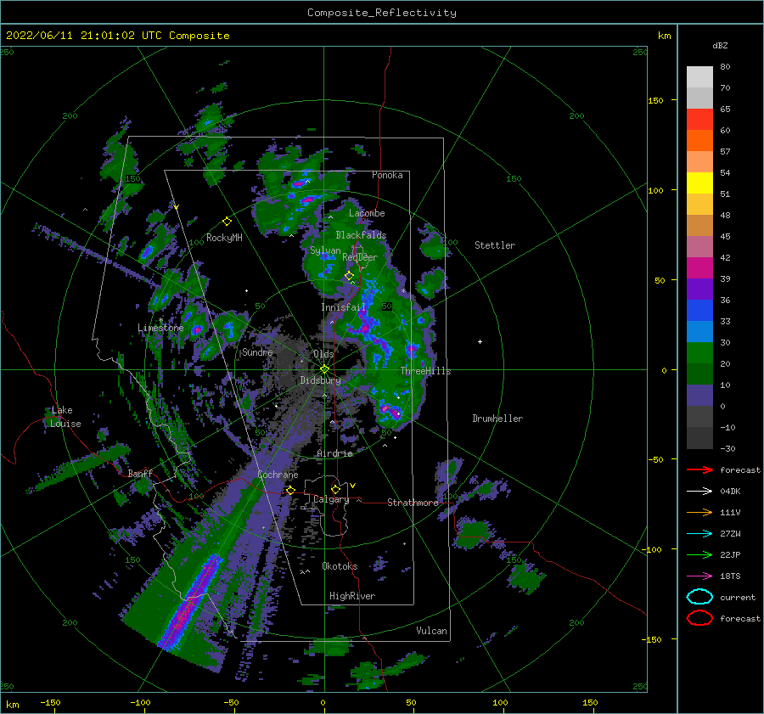Select the Stettler label

(495, 245)
